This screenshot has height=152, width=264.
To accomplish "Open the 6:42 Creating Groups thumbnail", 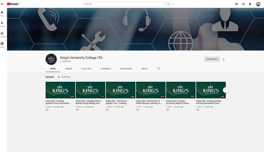I will (x=211, y=90).
